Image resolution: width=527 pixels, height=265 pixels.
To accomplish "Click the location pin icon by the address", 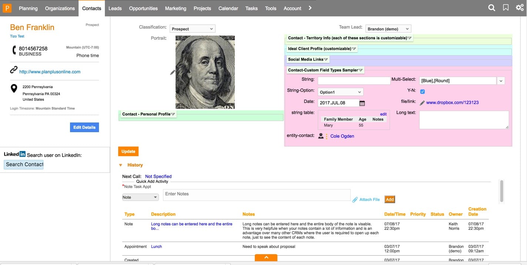I will [13, 87].
